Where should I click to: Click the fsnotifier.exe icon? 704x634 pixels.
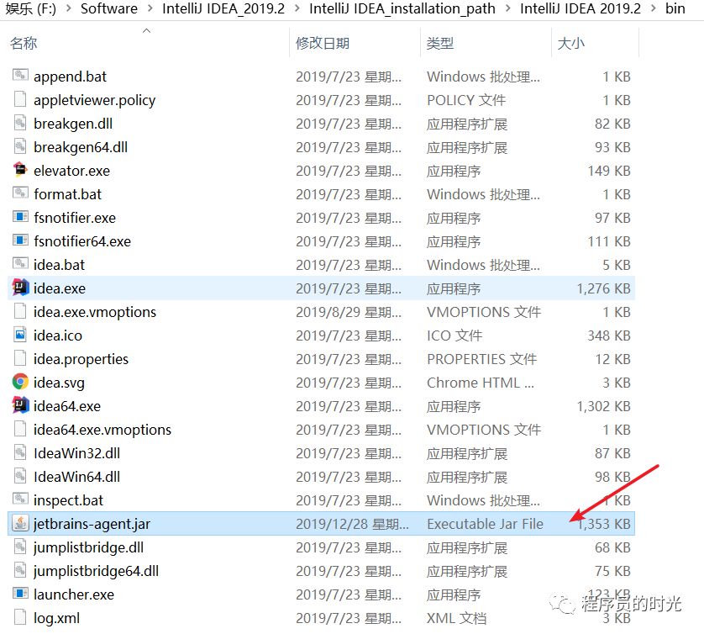click(20, 217)
